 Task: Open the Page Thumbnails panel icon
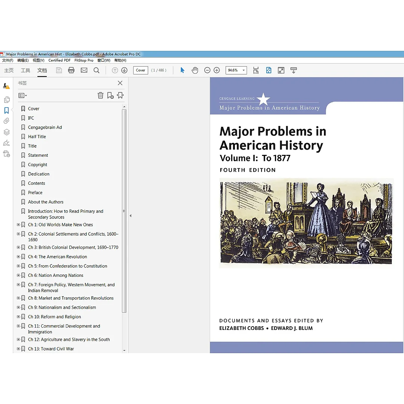(x=7, y=100)
